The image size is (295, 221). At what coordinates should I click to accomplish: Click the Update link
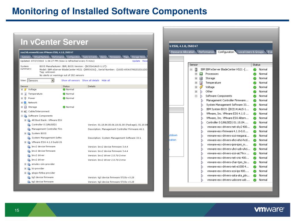[136, 61]
